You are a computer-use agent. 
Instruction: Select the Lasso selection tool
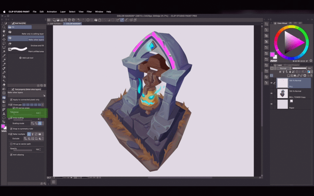click(4, 43)
